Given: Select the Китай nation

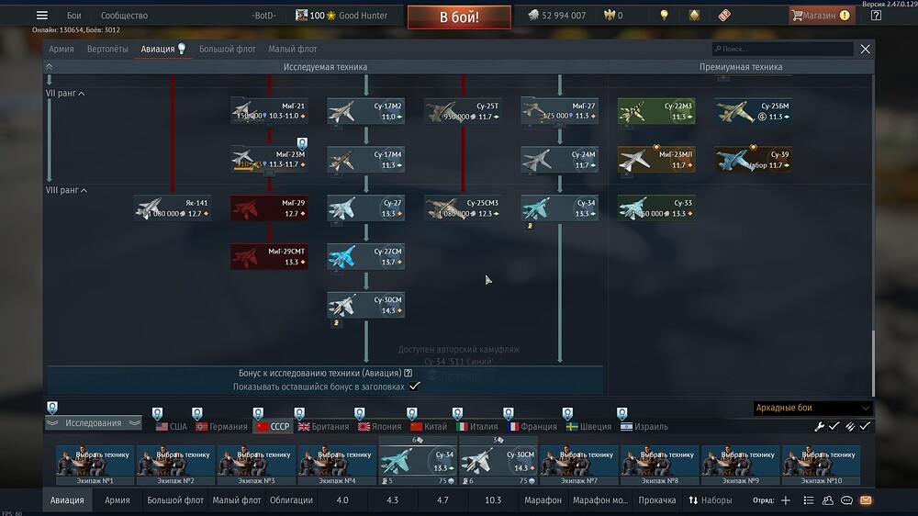Looking at the screenshot, I should pos(429,427).
